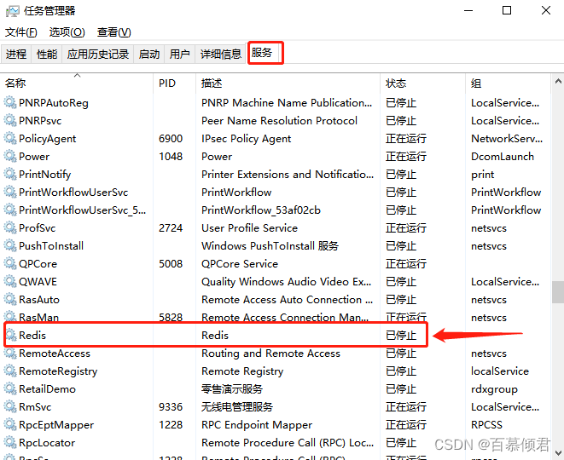Click the gear icon beside Redis
Viewport: 564px width, 460px height.
(11, 336)
